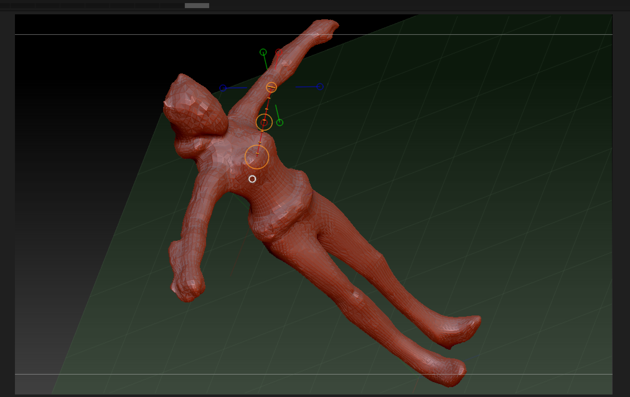
Task: Click the middle orange transpose circle at the armpit
Action: (264, 122)
